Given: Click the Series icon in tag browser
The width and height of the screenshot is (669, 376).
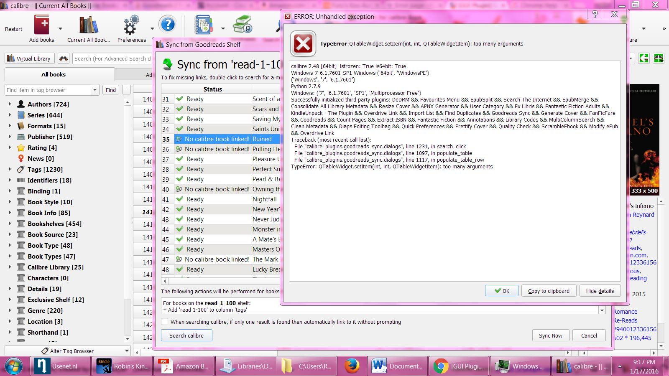Looking at the screenshot, I should (x=21, y=115).
